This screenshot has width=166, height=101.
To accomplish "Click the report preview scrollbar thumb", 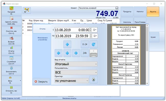I will coord(147,39).
